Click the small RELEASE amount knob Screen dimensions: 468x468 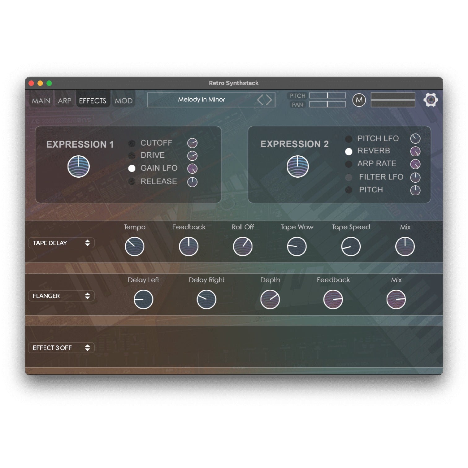(192, 182)
